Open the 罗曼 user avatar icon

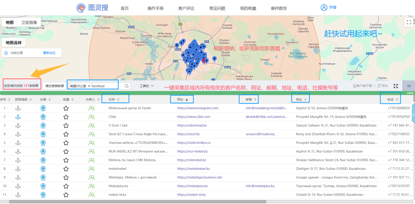pos(324,8)
